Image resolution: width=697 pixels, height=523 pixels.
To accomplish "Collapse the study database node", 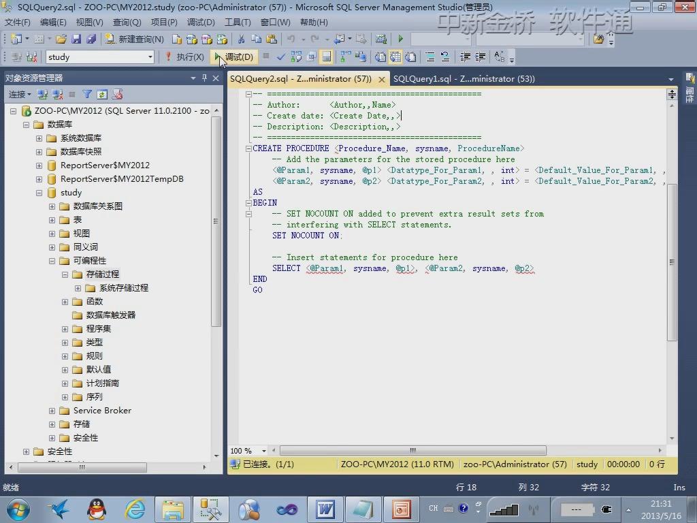I will 39,193.
